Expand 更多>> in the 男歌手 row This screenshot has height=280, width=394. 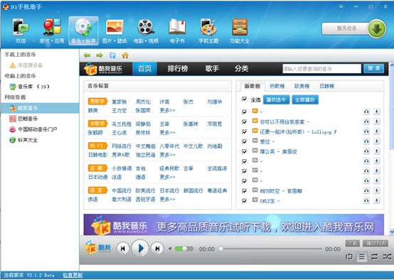pos(167,110)
